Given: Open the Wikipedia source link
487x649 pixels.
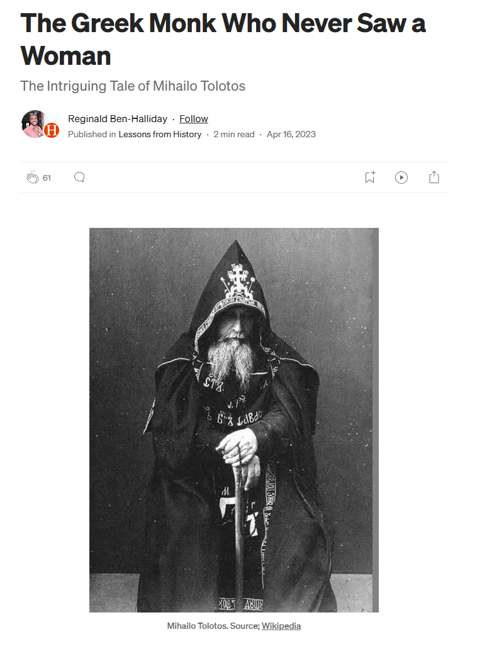Looking at the screenshot, I should pyautogui.click(x=281, y=626).
